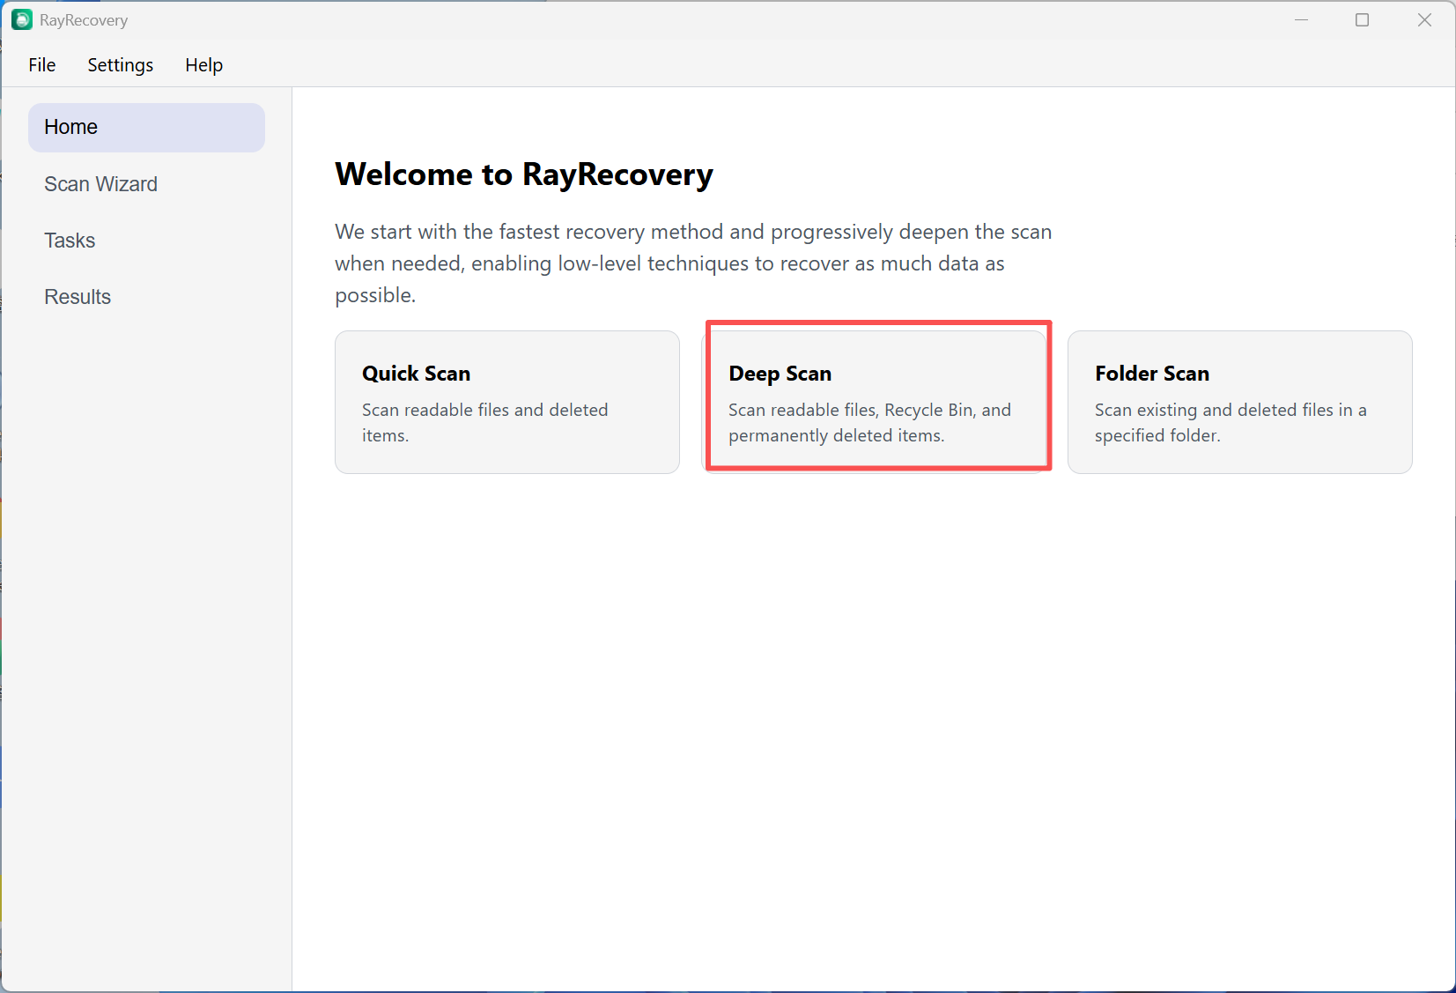Go to Scan Wizard in the sidebar

click(146, 184)
